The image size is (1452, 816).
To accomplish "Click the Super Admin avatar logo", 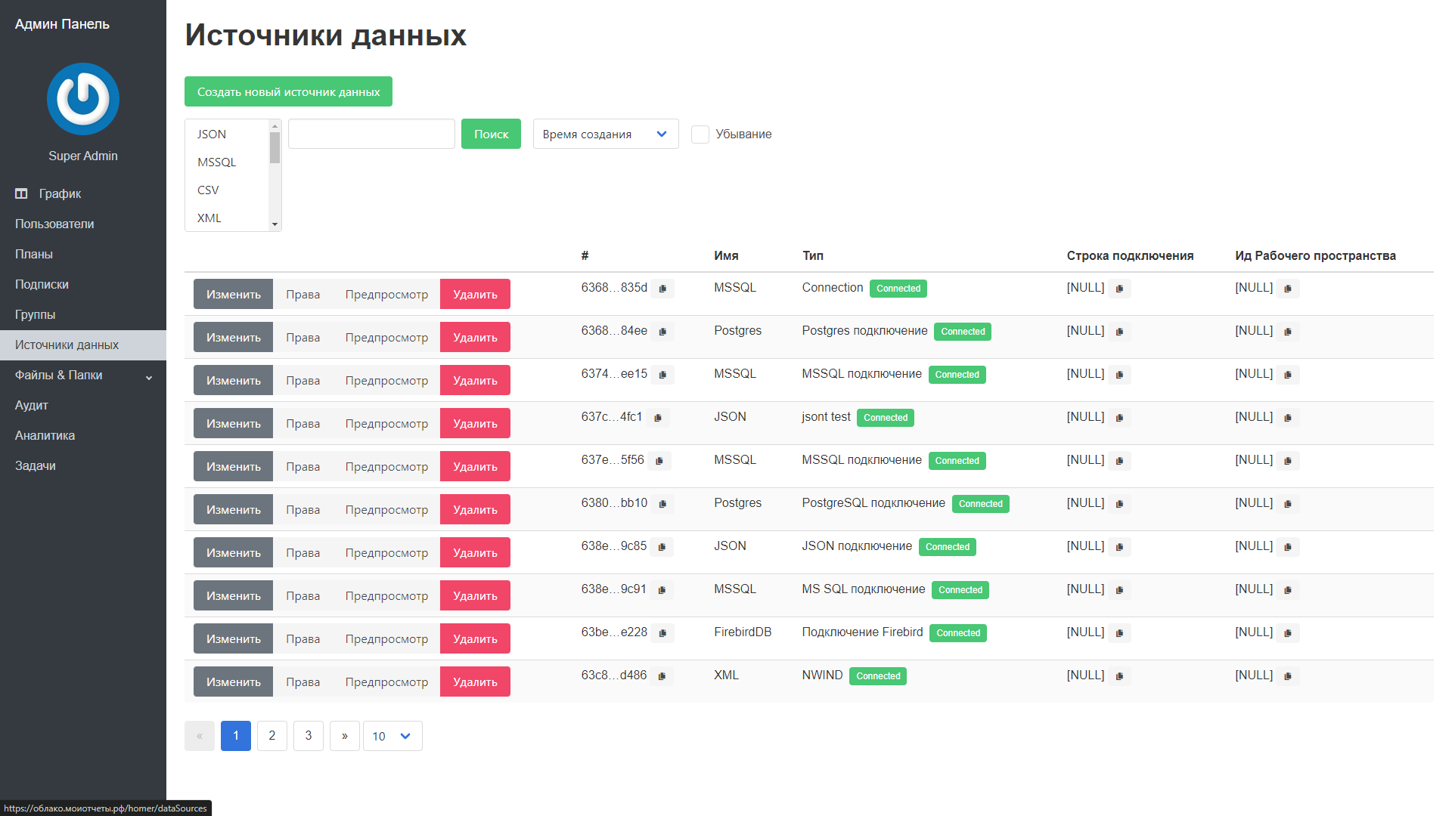I will click(83, 99).
